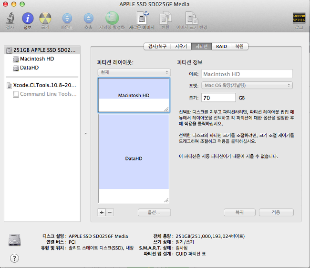The image size is (310, 268).
Task: Switch to the RAID tab
Action: [x=221, y=47]
